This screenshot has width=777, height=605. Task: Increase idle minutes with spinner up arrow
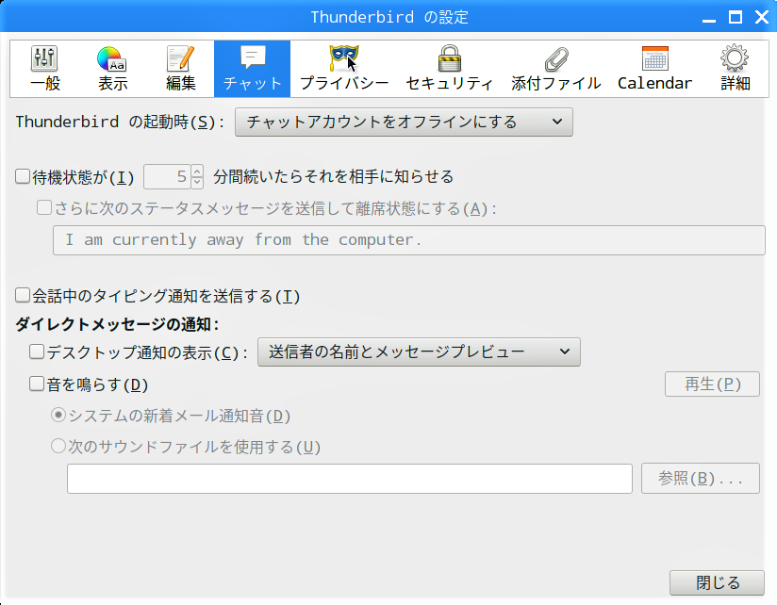(x=197, y=171)
